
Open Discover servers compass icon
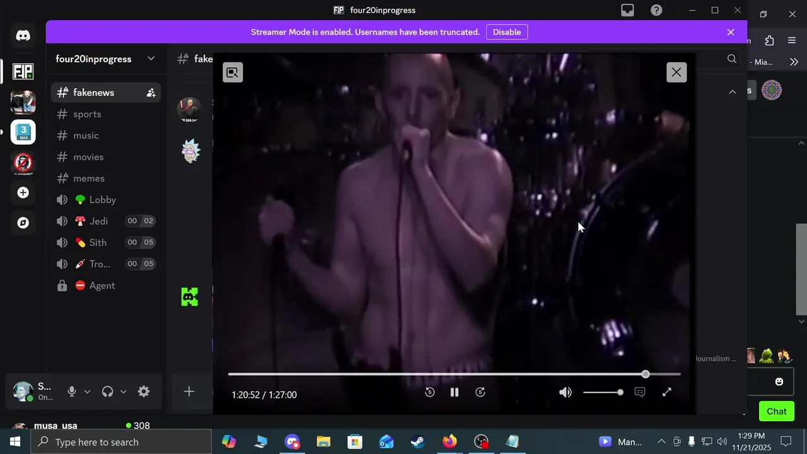coord(23,223)
